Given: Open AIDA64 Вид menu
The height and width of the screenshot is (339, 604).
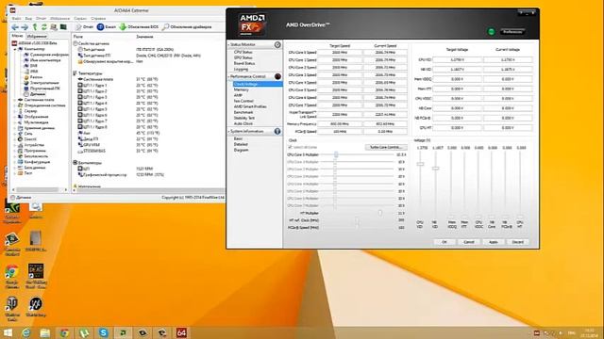Looking at the screenshot, I should [28, 18].
